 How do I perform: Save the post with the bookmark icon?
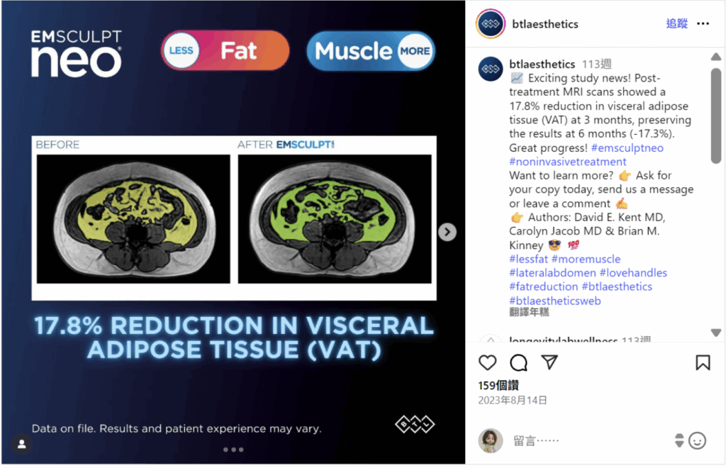(703, 362)
